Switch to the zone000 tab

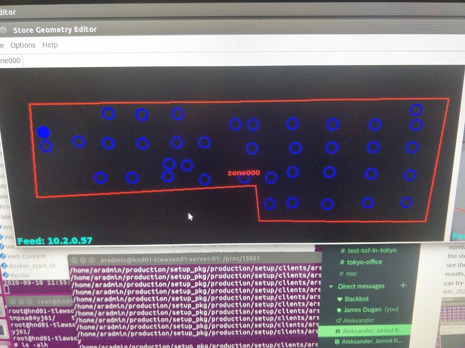pyautogui.click(x=10, y=60)
